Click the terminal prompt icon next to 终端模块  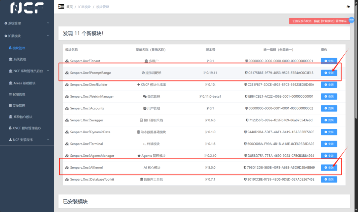pos(145,144)
